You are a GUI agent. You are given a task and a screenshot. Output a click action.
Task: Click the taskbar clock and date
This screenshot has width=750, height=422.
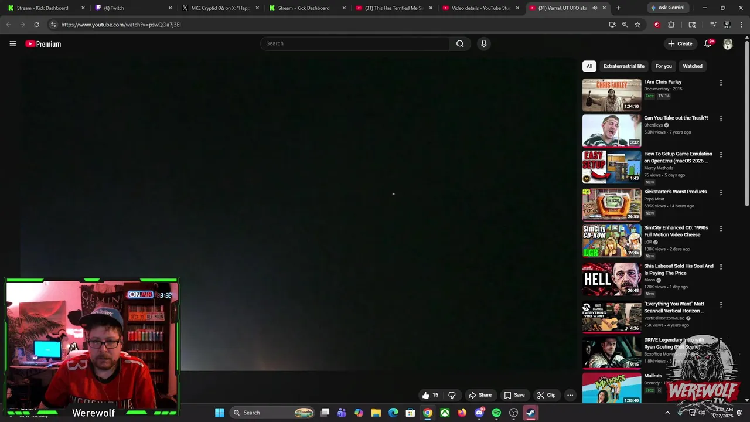(724, 413)
